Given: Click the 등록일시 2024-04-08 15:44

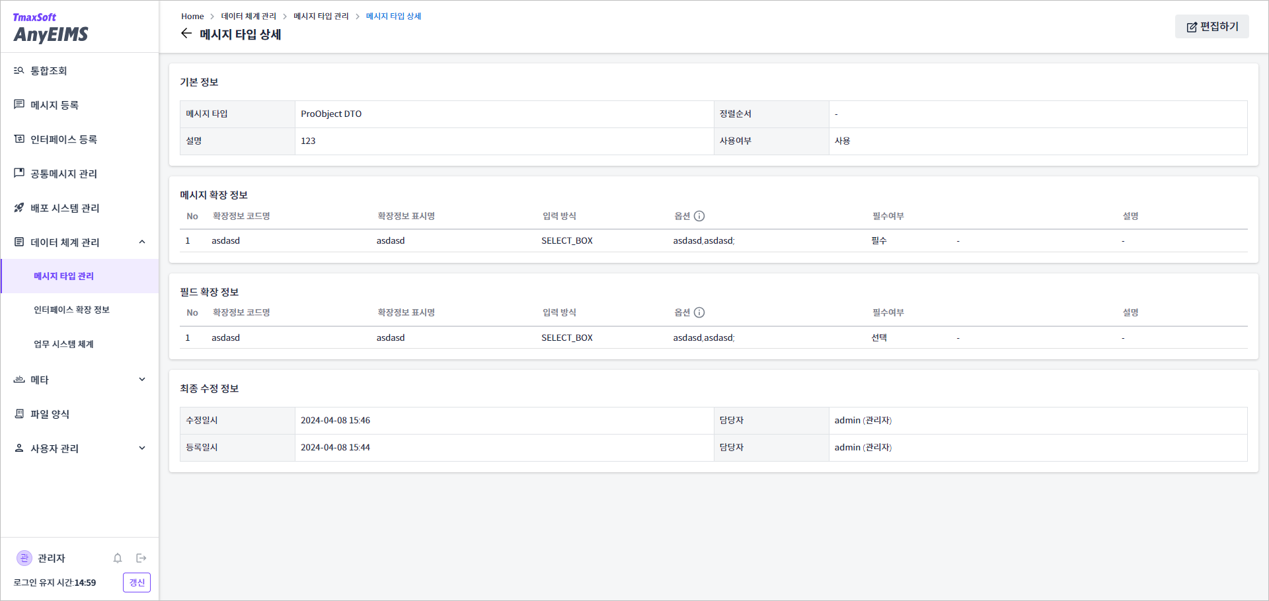Looking at the screenshot, I should [x=335, y=447].
